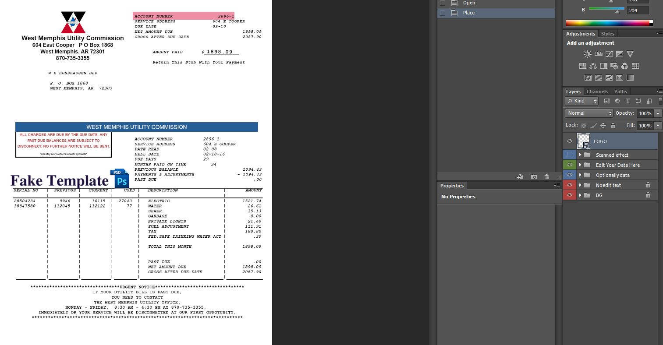Switch to the Styles tab
Image resolution: width=663 pixels, height=345 pixels.
607,33
